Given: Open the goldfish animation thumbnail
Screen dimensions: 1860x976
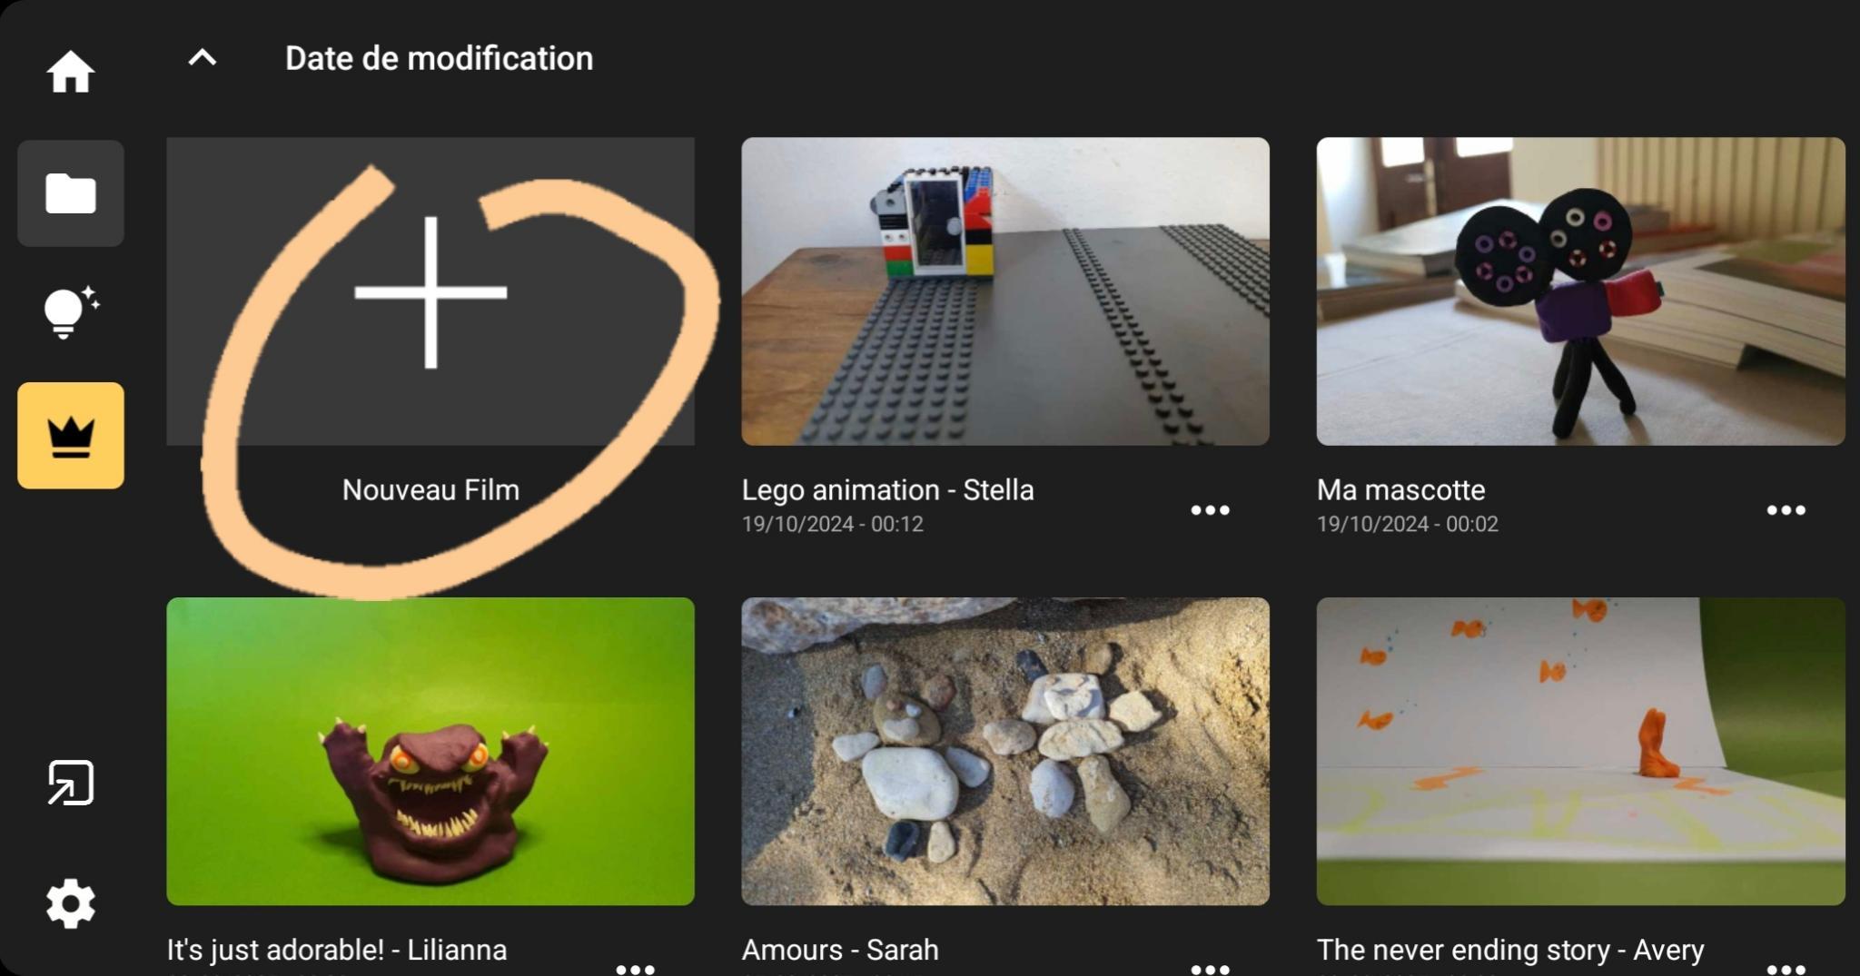Looking at the screenshot, I should tap(1580, 751).
